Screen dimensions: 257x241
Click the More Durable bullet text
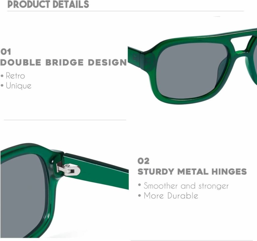click(x=168, y=196)
